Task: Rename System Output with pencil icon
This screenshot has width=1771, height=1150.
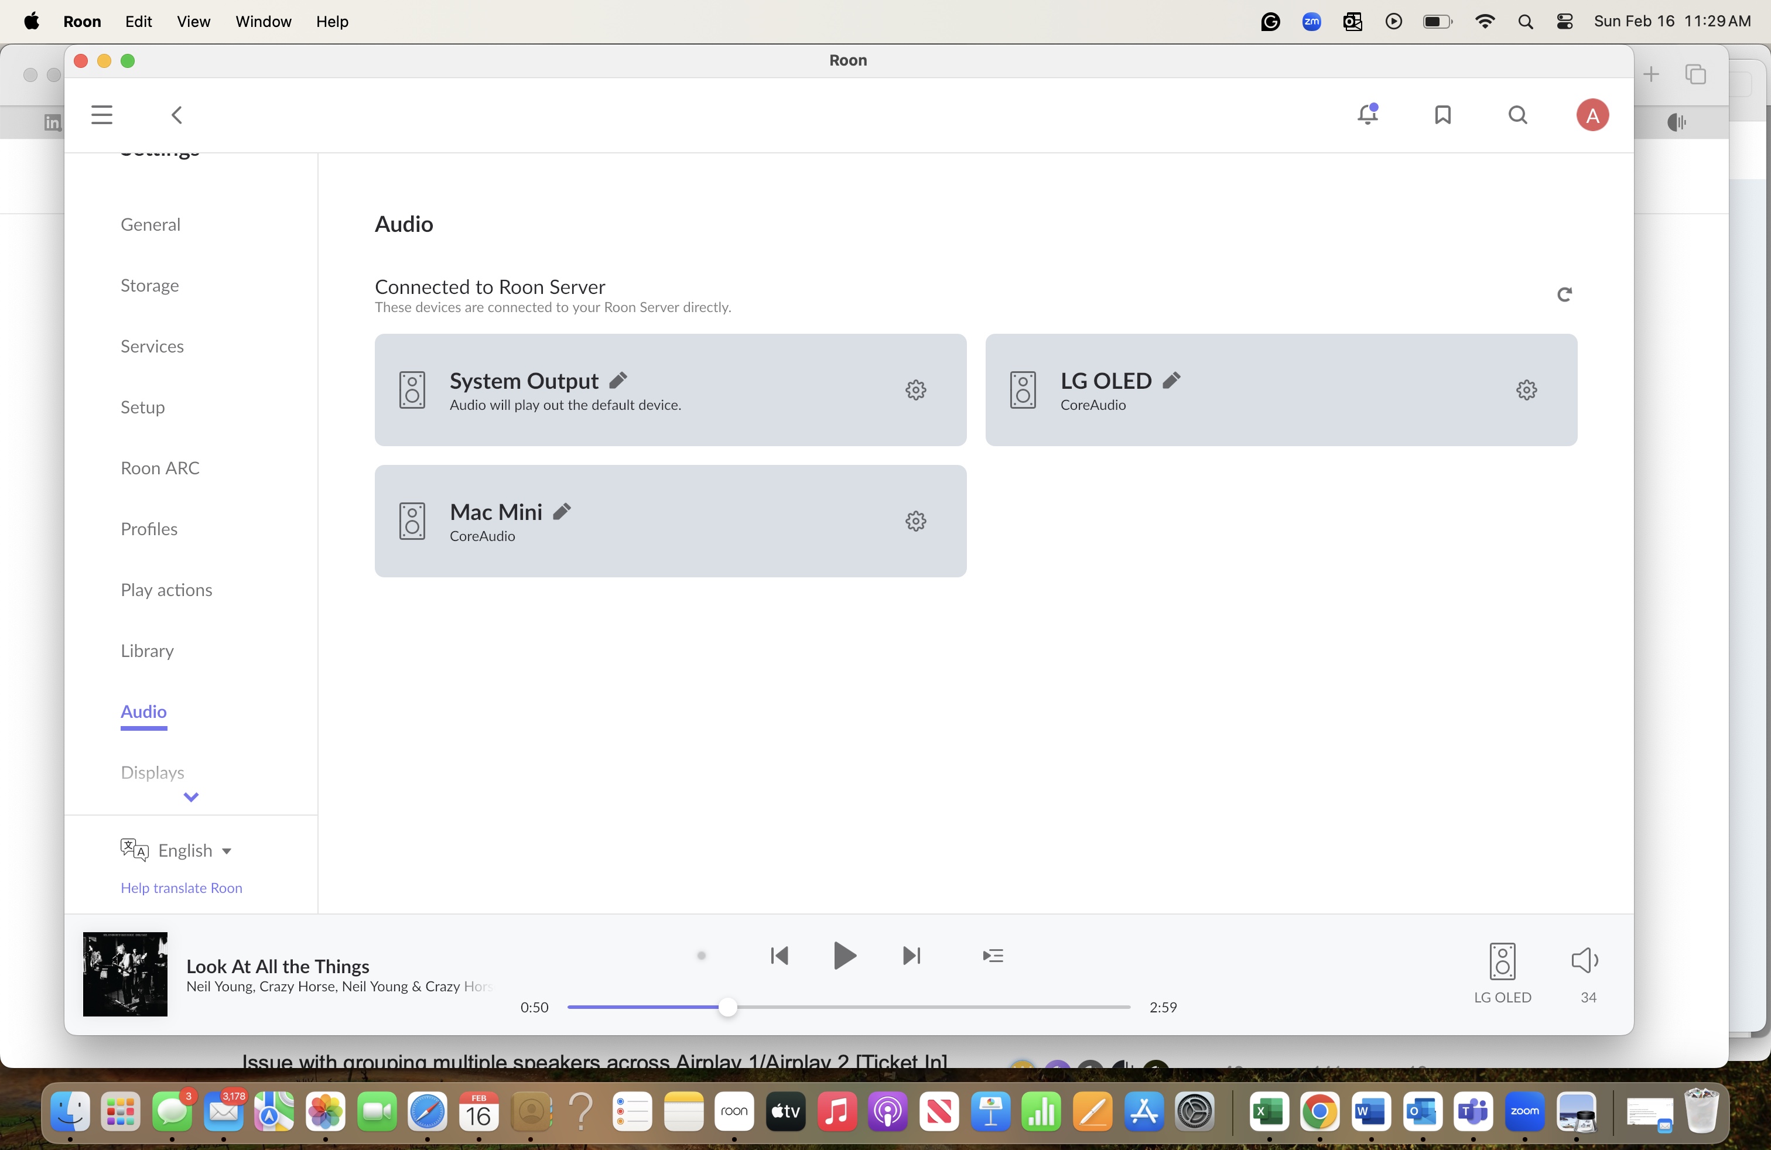Action: [618, 380]
